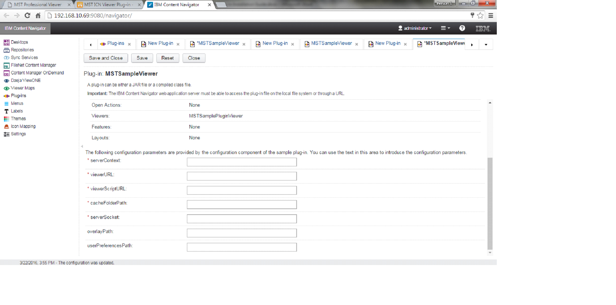
Task: Open the Menus sidebar icon
Action: coord(6,104)
